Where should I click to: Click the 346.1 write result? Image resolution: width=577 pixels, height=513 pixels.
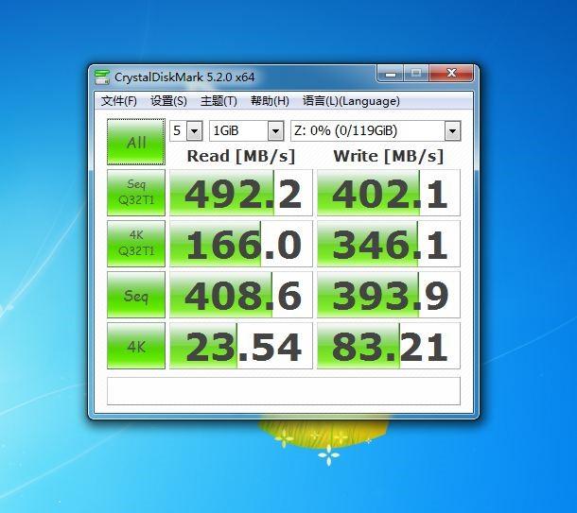(389, 244)
